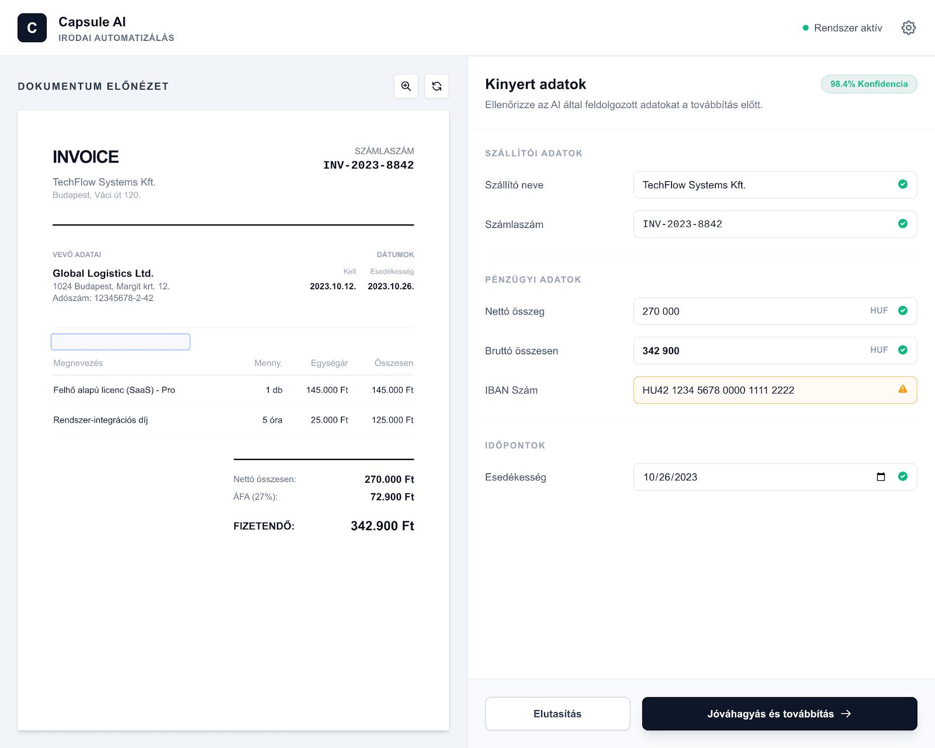The image size is (935, 748).
Task: Click the 98.4% Konfidencia badge
Action: tap(868, 84)
